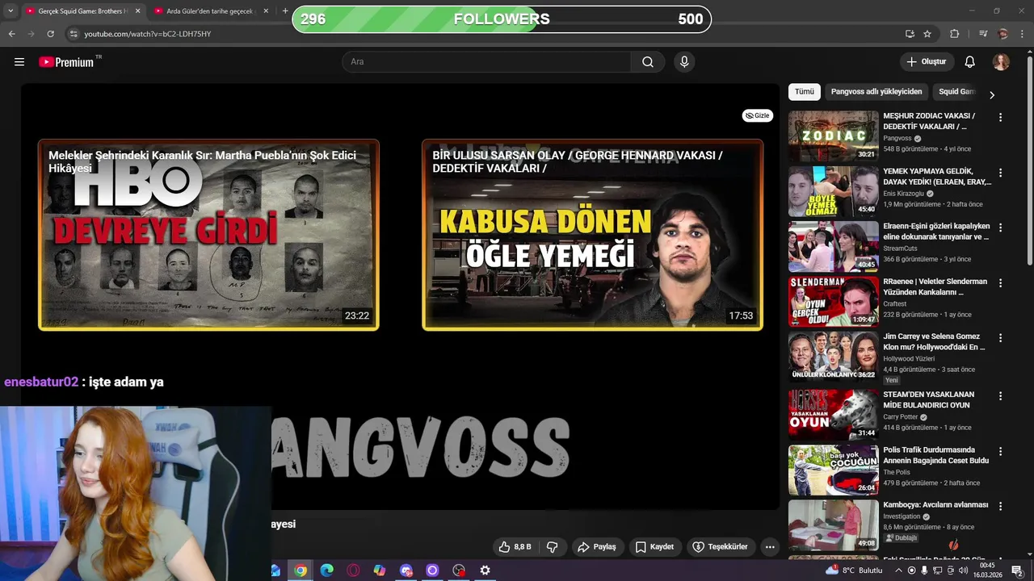Screen dimensions: 1034x581
Task: Open Martha Puebla end-screen video card
Action: point(208,235)
